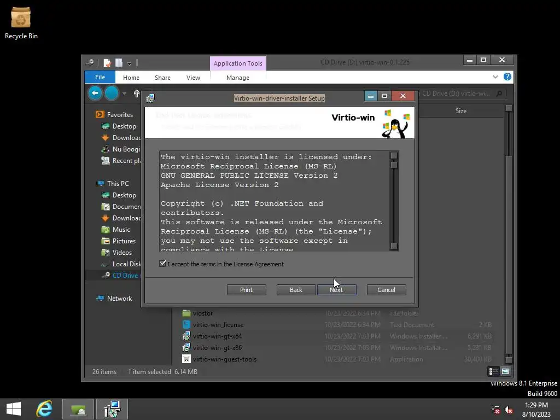Go Back in the Virtio-win setup

[x=296, y=290]
